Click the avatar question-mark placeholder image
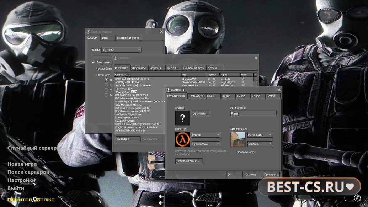 coord(182,118)
